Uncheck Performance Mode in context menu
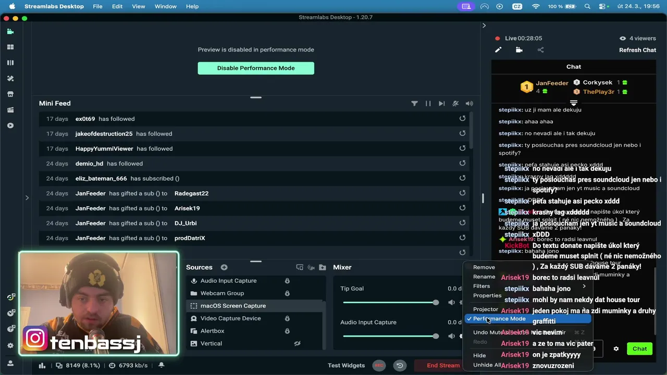The width and height of the screenshot is (667, 375). point(528,319)
